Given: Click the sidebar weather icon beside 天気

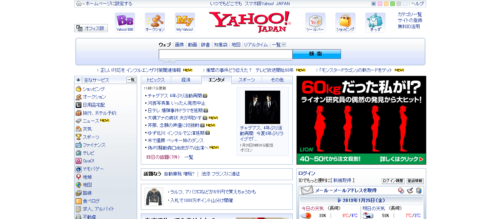Looking at the screenshot, I should (79, 129).
